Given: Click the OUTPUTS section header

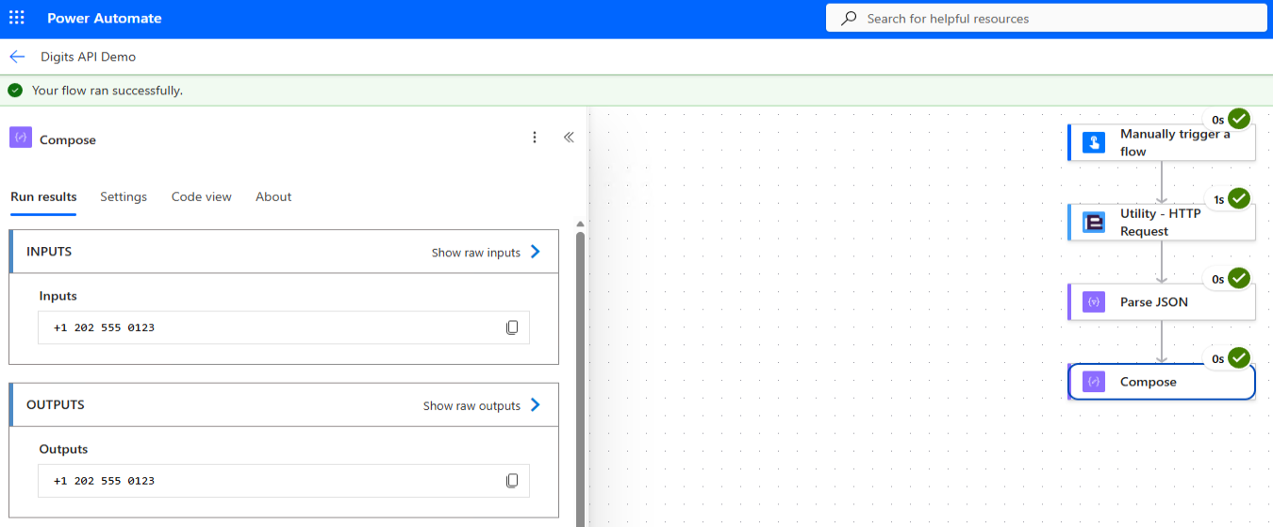Looking at the screenshot, I should click(284, 404).
